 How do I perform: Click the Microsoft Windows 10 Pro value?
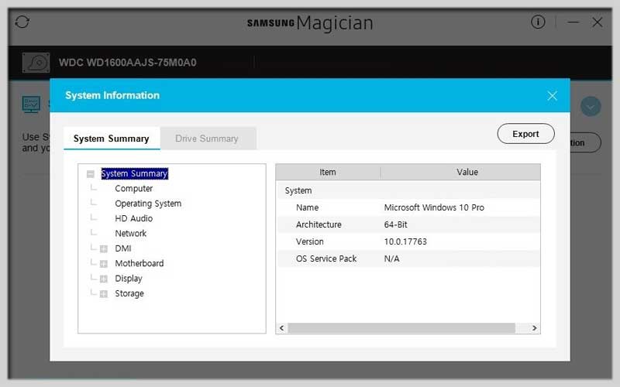tap(434, 207)
